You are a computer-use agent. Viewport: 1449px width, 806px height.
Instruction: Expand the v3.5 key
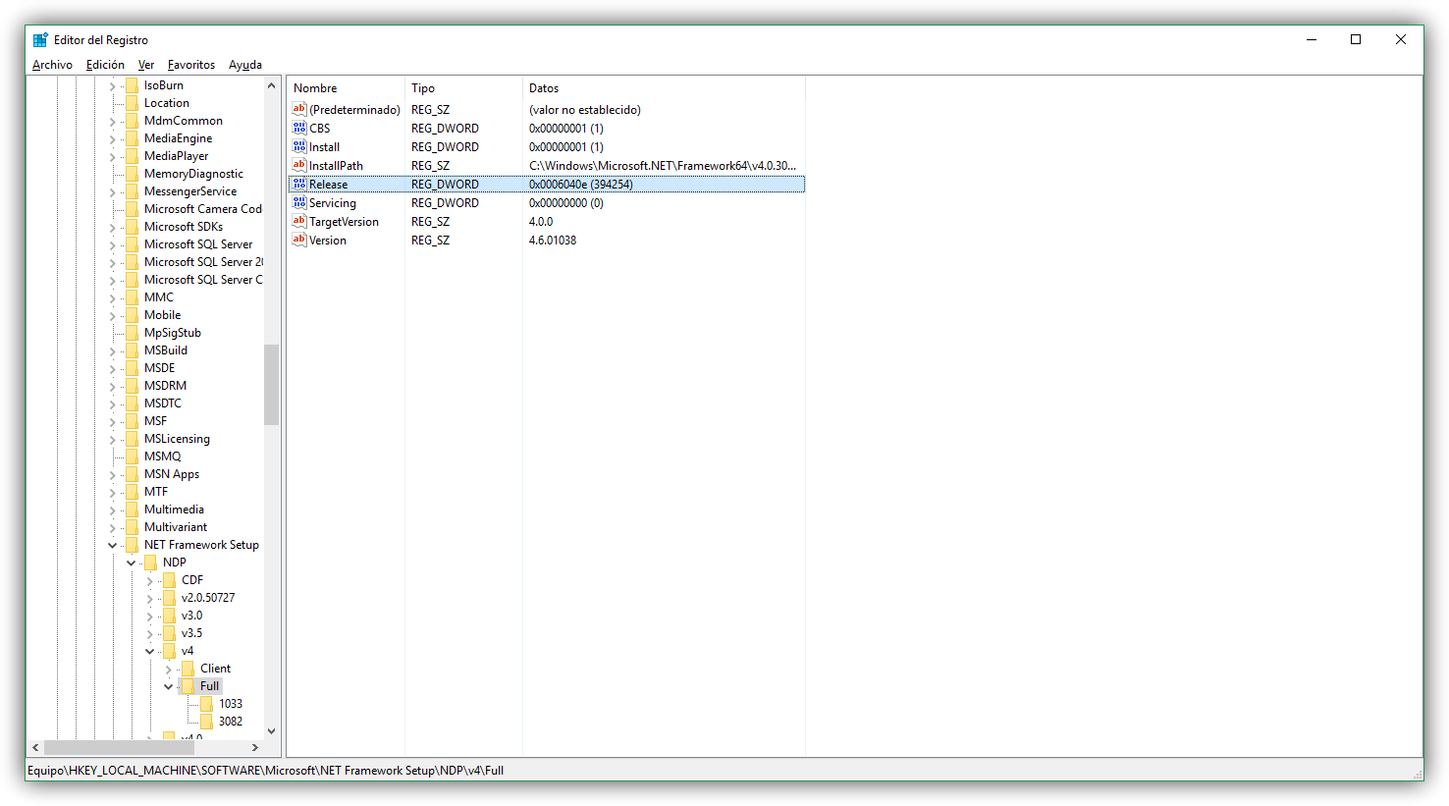coord(150,634)
